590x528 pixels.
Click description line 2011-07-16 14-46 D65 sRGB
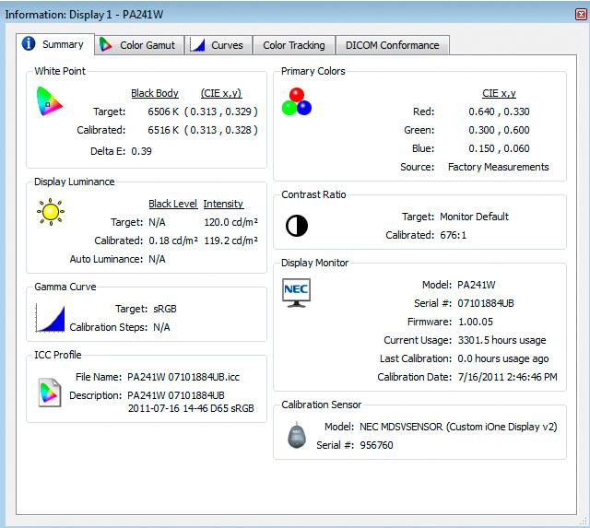coord(191,408)
